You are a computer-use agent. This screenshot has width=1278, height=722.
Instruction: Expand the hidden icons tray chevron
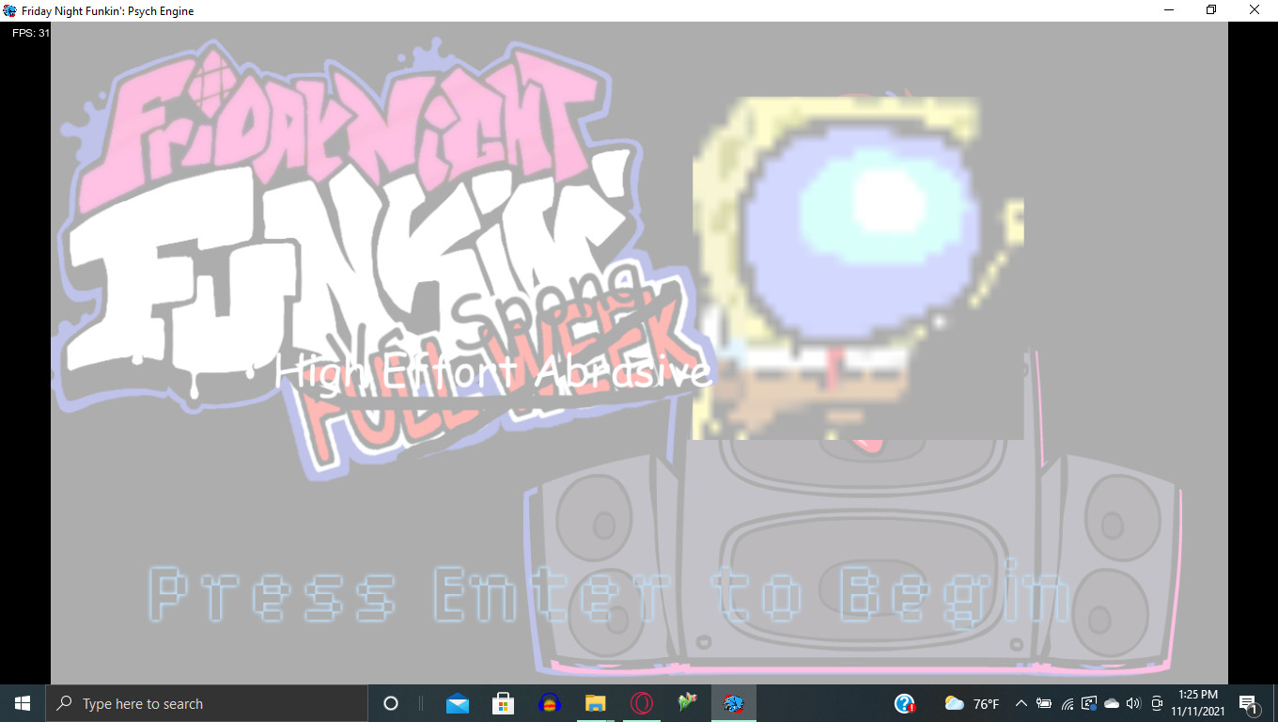(x=1021, y=703)
